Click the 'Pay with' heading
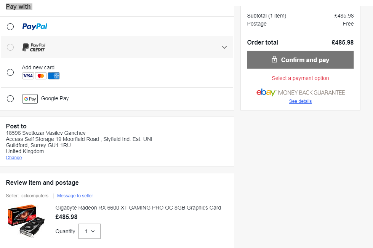The image size is (373, 248). pyautogui.click(x=18, y=6)
